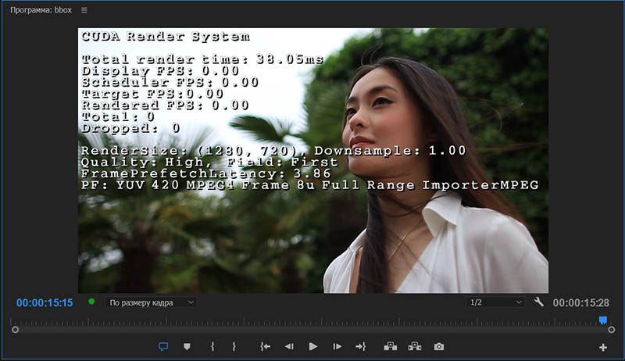Export frame with camera icon
Viewport: 625px width, 361px height.
tap(439, 347)
